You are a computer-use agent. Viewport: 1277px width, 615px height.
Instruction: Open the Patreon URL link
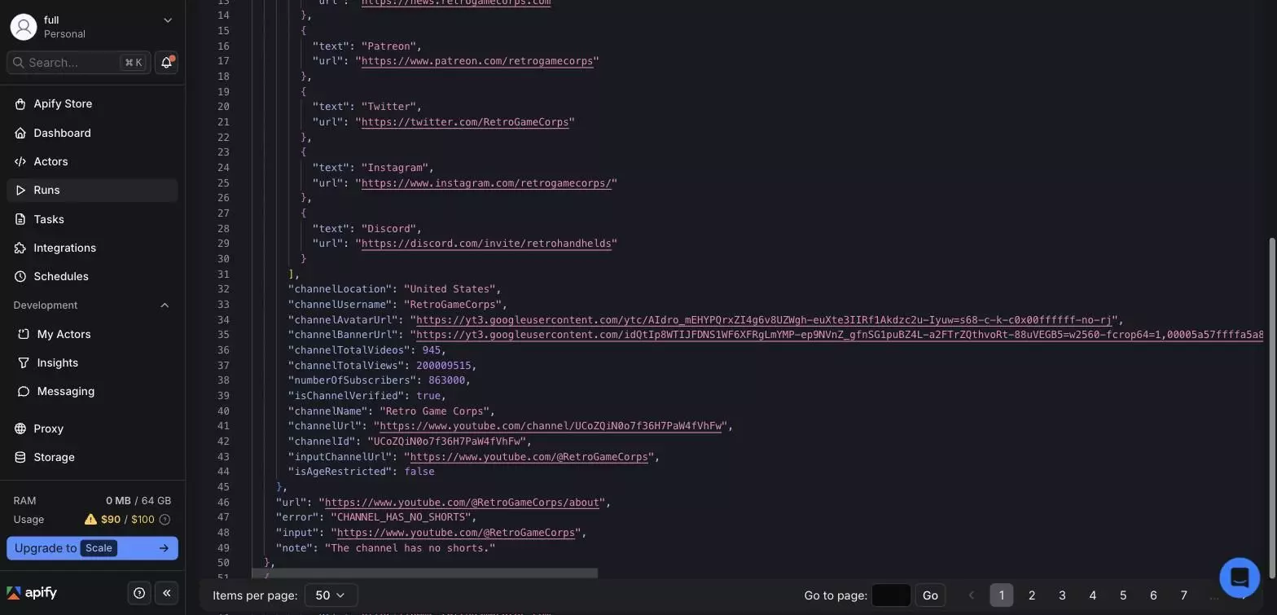(477, 61)
